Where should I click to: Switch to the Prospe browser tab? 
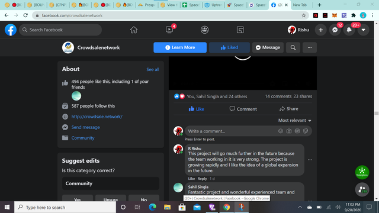(x=146, y=5)
